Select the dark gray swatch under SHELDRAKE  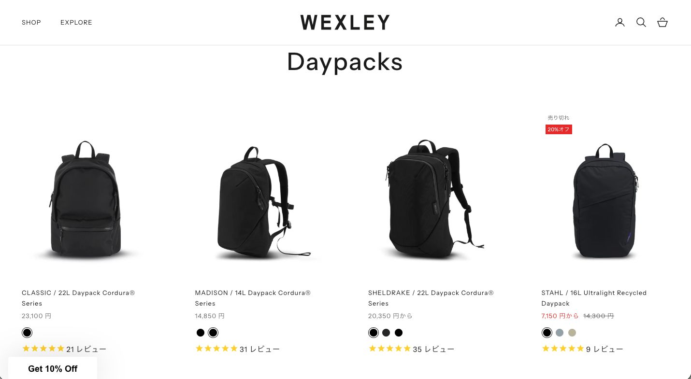click(386, 333)
